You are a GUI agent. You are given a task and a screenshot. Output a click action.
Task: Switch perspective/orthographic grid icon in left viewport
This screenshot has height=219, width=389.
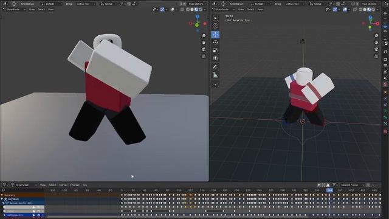[204, 56]
